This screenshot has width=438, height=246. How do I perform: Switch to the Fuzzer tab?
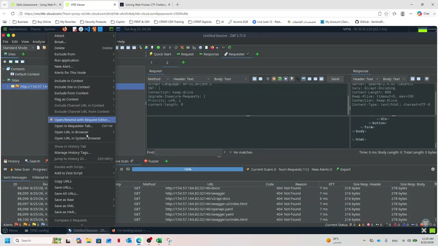coord(151,161)
